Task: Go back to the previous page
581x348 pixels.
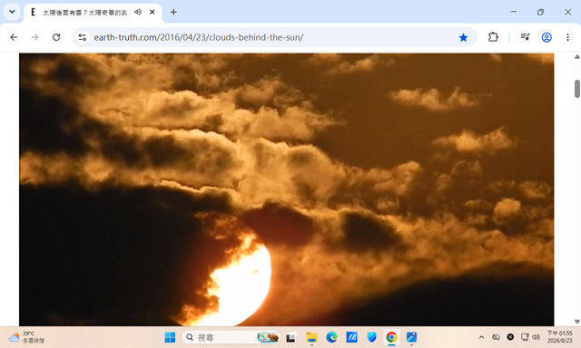Action: [14, 37]
